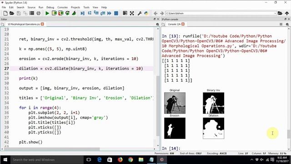Open the Source menu
The width and height of the screenshot is (291, 164).
click(x=31, y=7)
